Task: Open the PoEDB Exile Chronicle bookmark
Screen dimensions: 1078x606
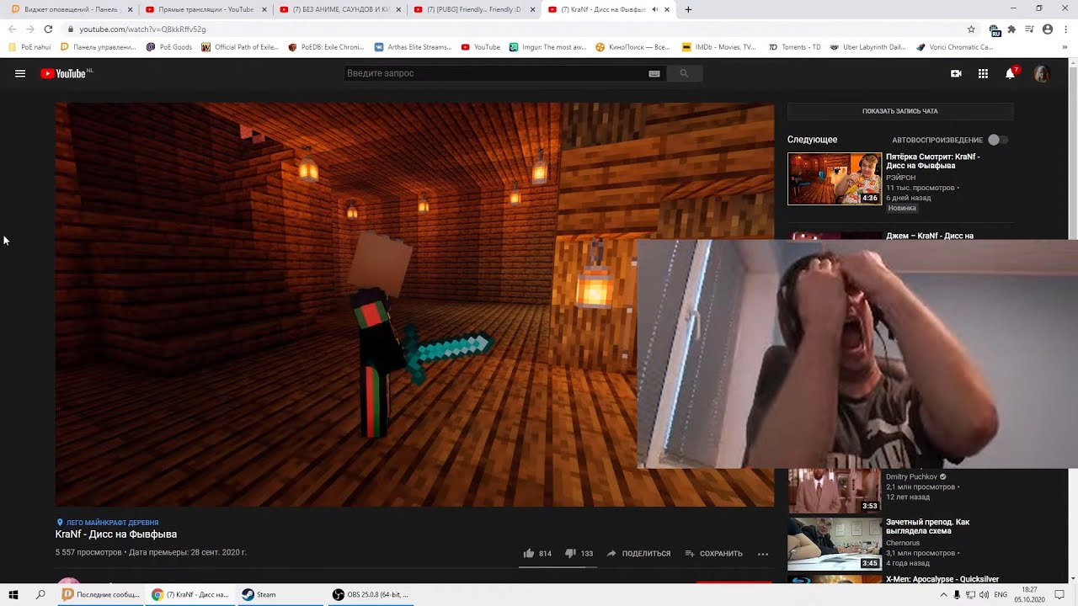Action: click(x=326, y=47)
